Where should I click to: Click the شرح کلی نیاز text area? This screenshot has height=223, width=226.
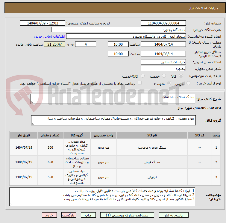pos(113,99)
